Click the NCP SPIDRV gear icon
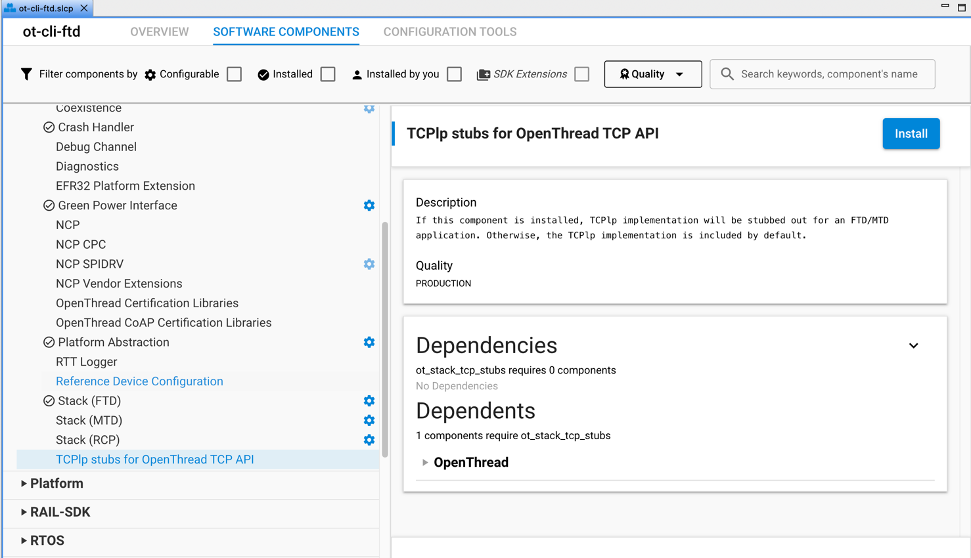Viewport: 971px width, 558px height. click(369, 264)
